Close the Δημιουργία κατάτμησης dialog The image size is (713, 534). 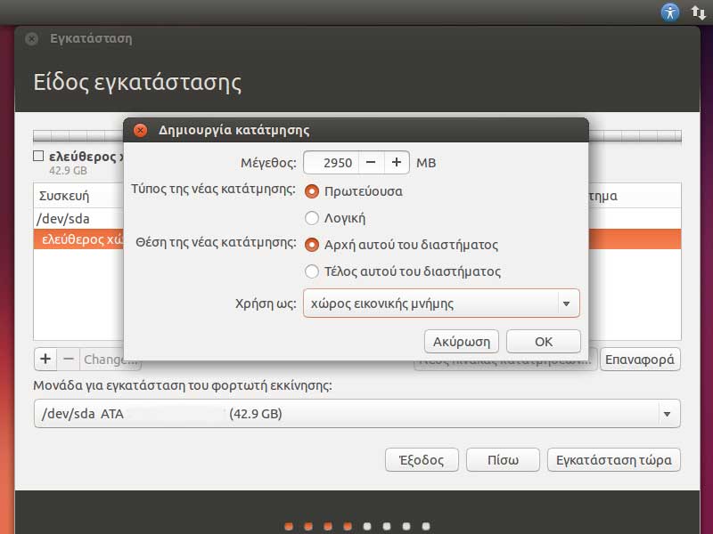140,130
